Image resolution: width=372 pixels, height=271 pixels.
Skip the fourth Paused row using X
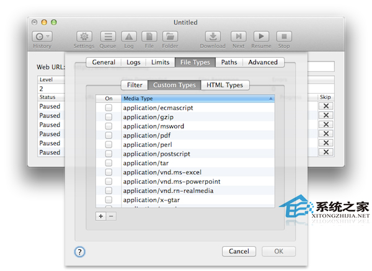click(x=326, y=133)
